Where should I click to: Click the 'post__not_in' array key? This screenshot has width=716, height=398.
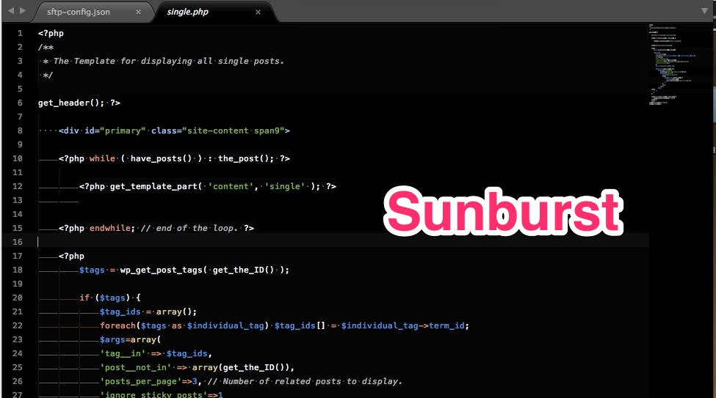136,367
